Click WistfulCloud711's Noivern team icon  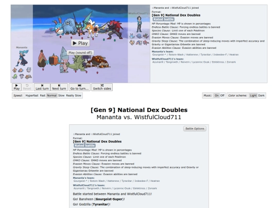[x=146, y=36]
